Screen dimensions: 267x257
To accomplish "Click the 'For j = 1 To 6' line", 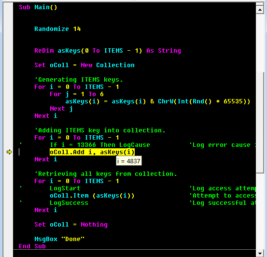I will pyautogui.click(x=77, y=94).
